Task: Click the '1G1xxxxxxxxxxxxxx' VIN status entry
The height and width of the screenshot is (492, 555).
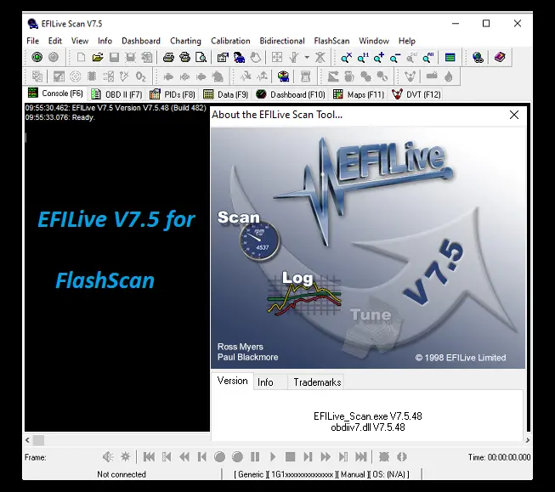Action: (302, 474)
